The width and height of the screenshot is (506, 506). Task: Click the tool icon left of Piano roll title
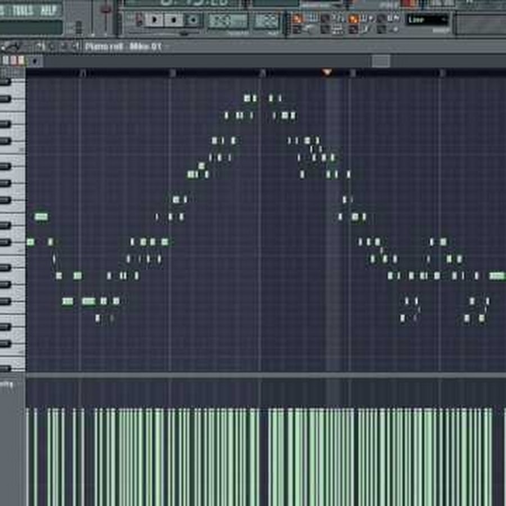pyautogui.click(x=75, y=47)
